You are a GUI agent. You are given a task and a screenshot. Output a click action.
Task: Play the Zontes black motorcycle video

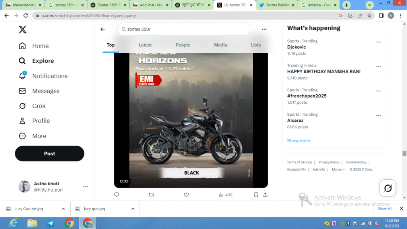pyautogui.click(x=191, y=120)
